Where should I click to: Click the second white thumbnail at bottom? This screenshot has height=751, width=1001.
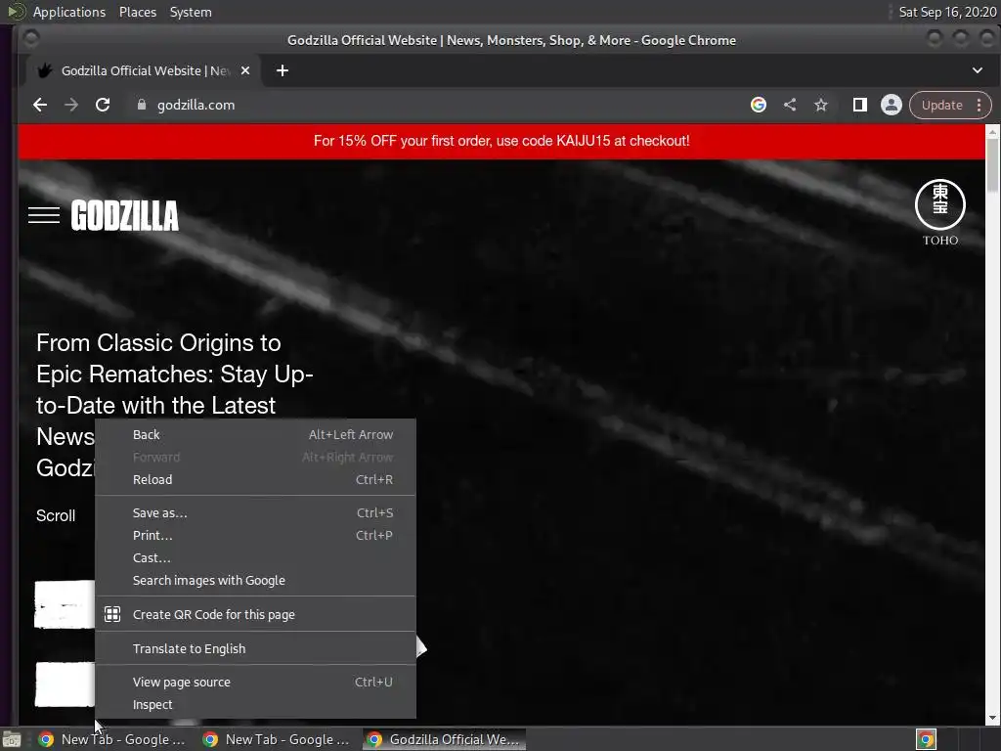coord(65,684)
